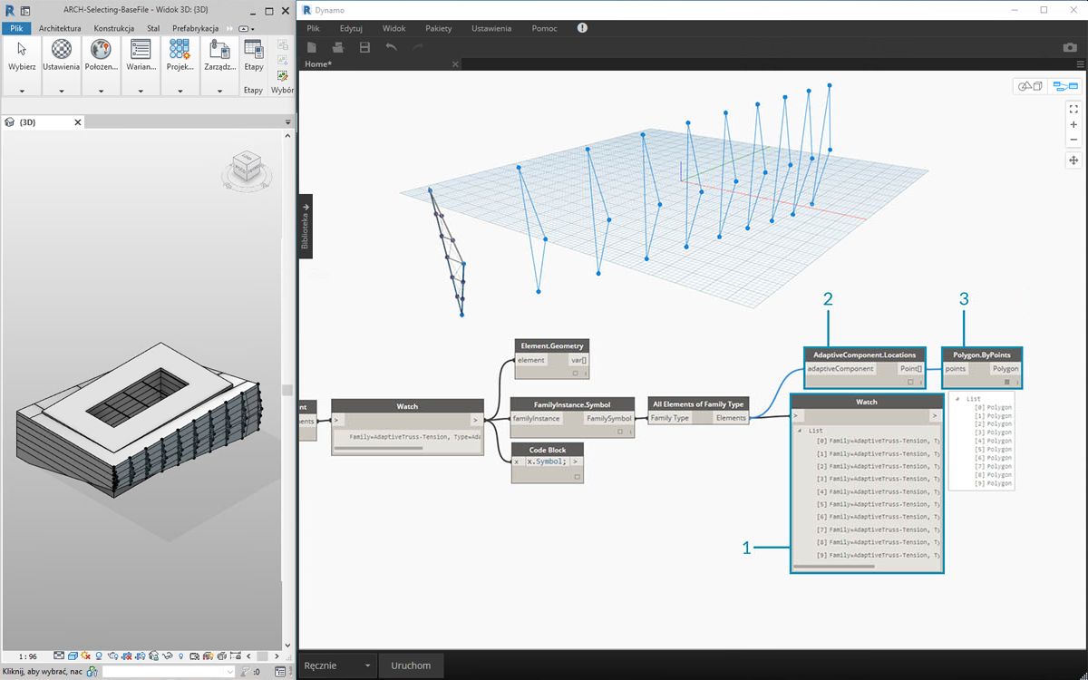
Task: Select the Home* workspace tab in Dynamo
Action: click(317, 64)
